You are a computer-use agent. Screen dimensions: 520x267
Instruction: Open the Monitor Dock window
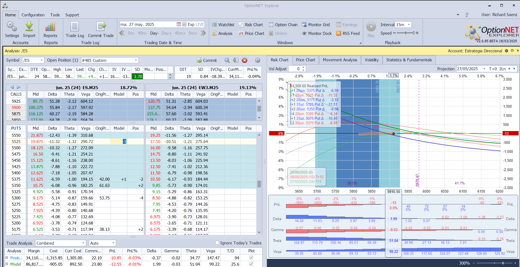pos(317,33)
